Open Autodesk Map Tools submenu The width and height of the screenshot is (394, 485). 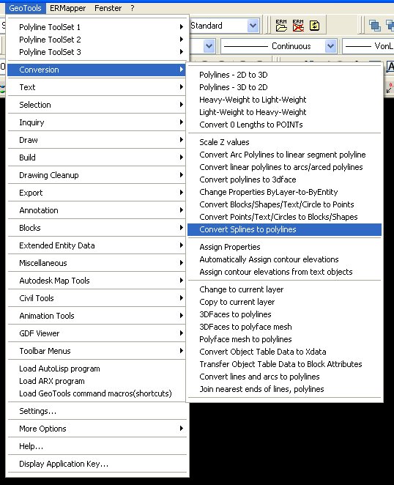click(97, 281)
